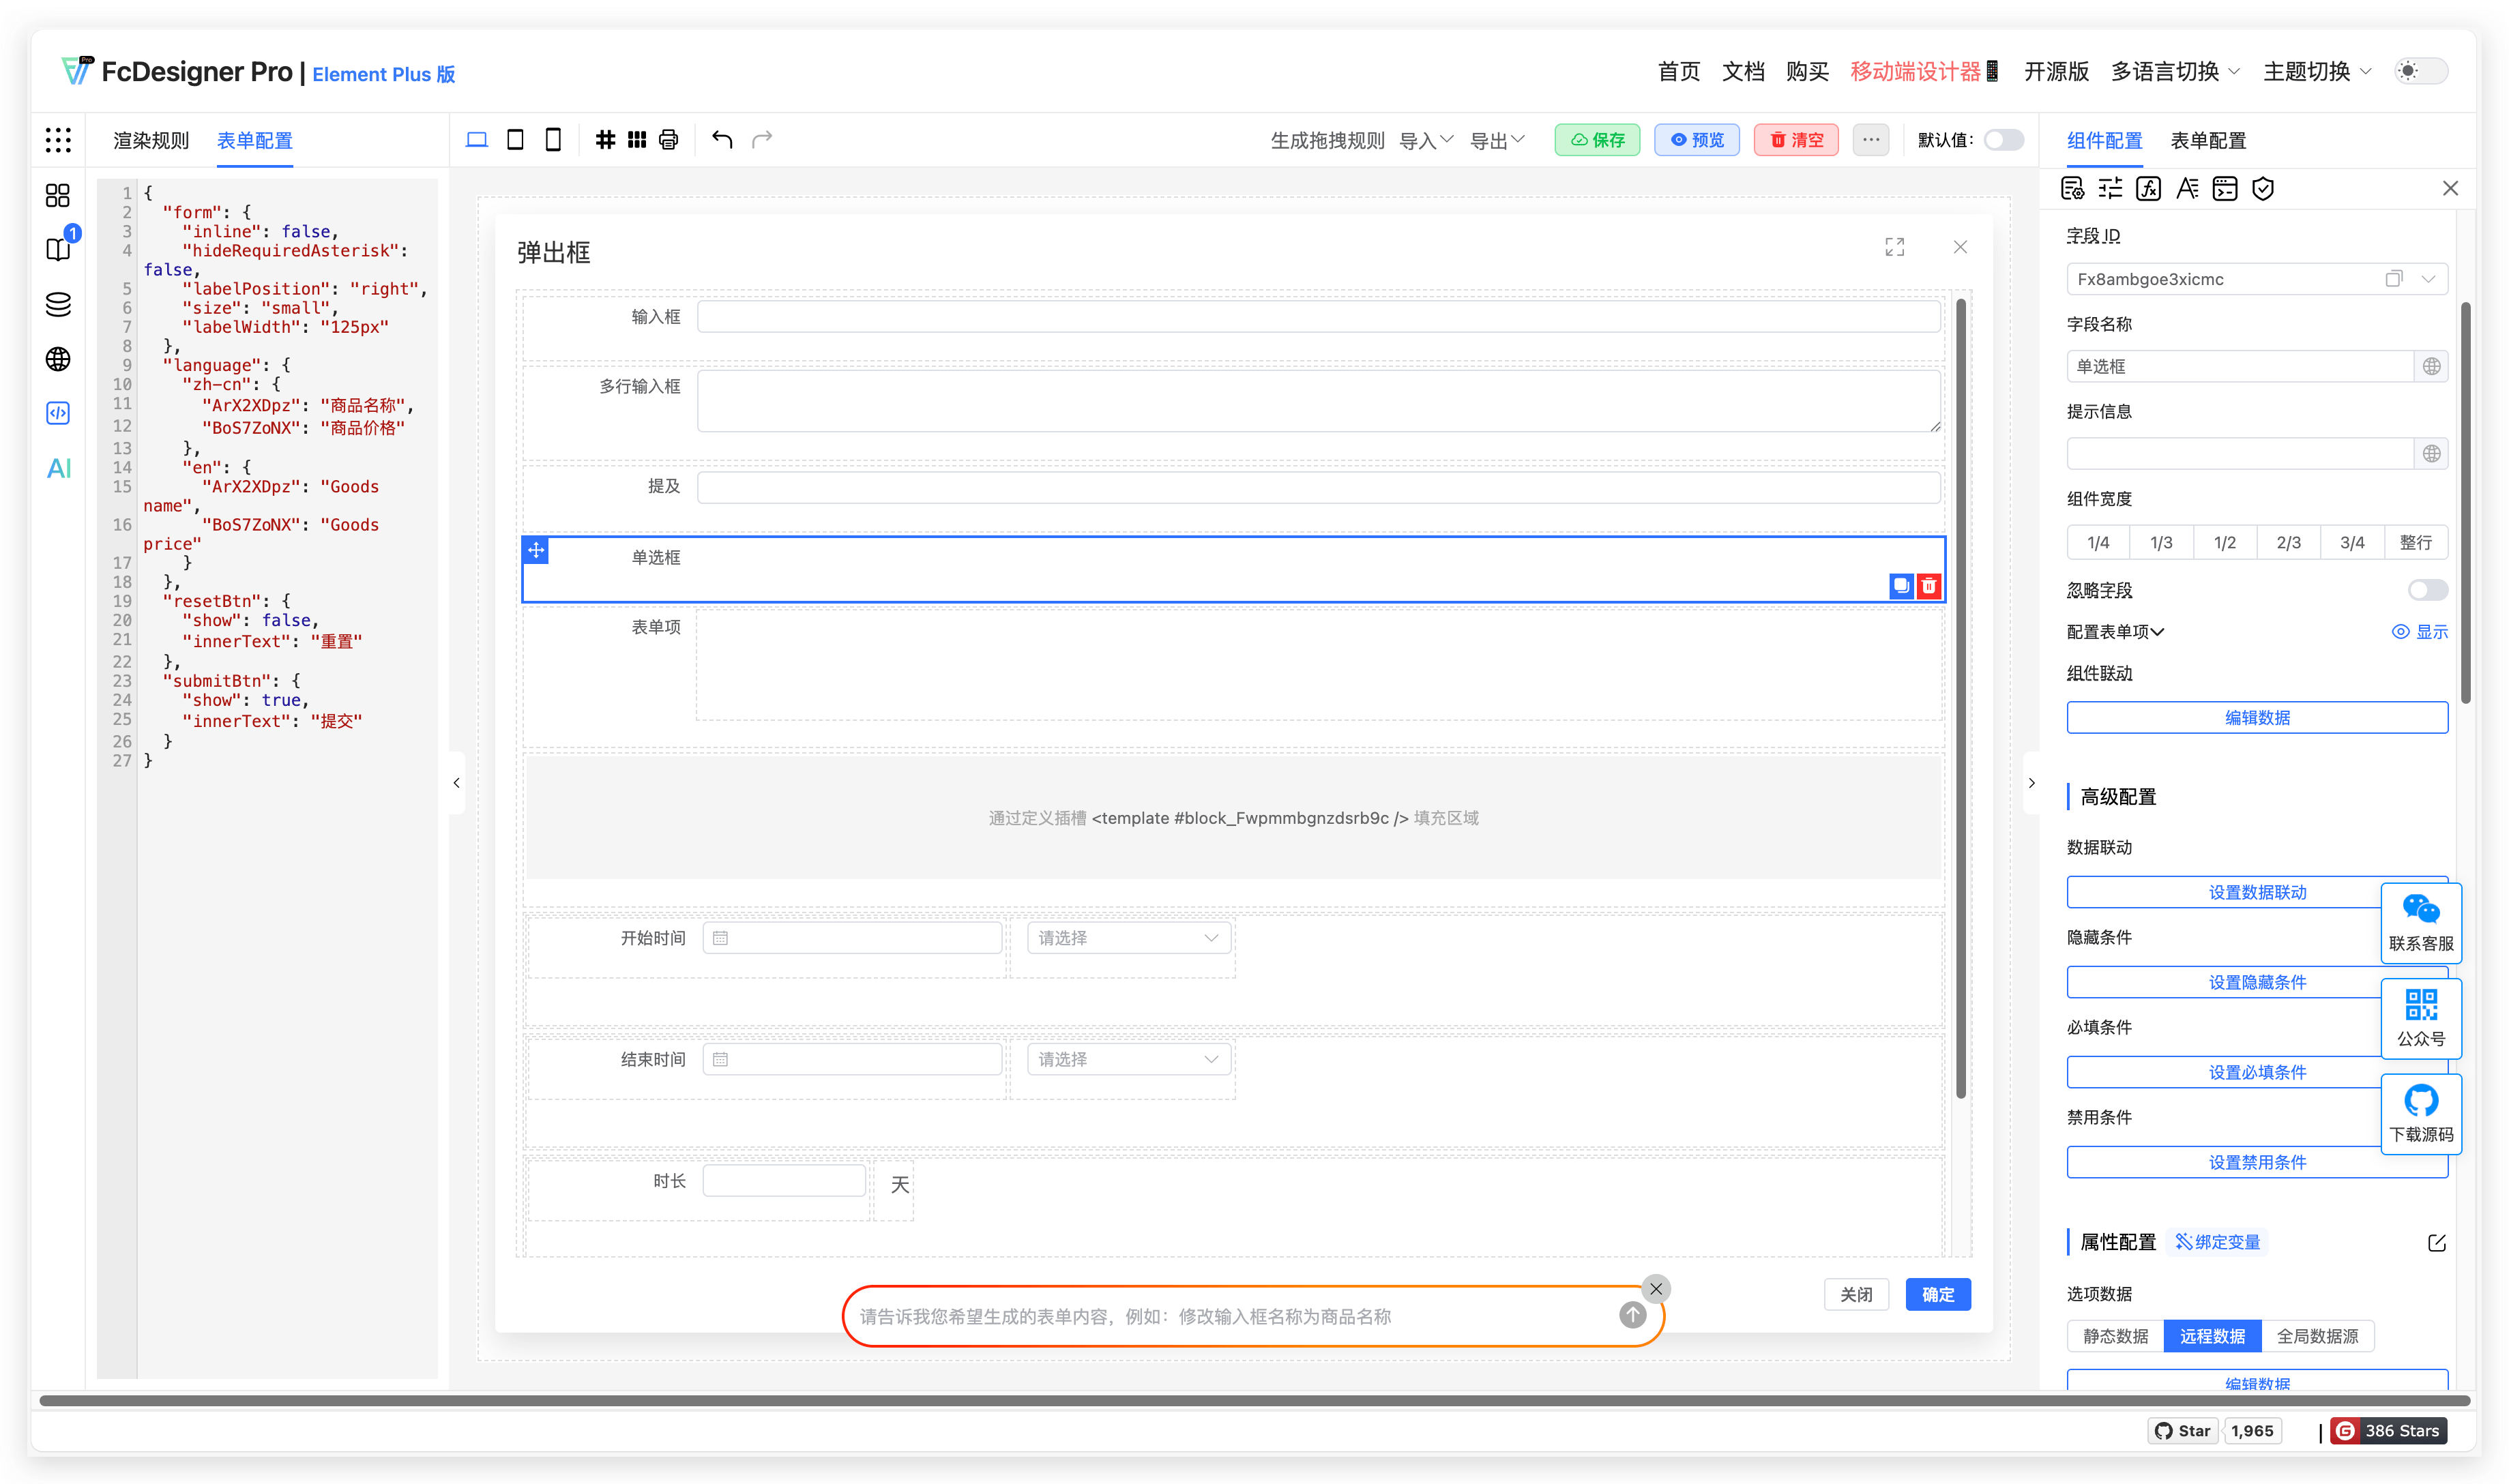Viewport: 2509px width, 1484px height.
Task: Click the validation shield icon
Action: click(x=2263, y=189)
